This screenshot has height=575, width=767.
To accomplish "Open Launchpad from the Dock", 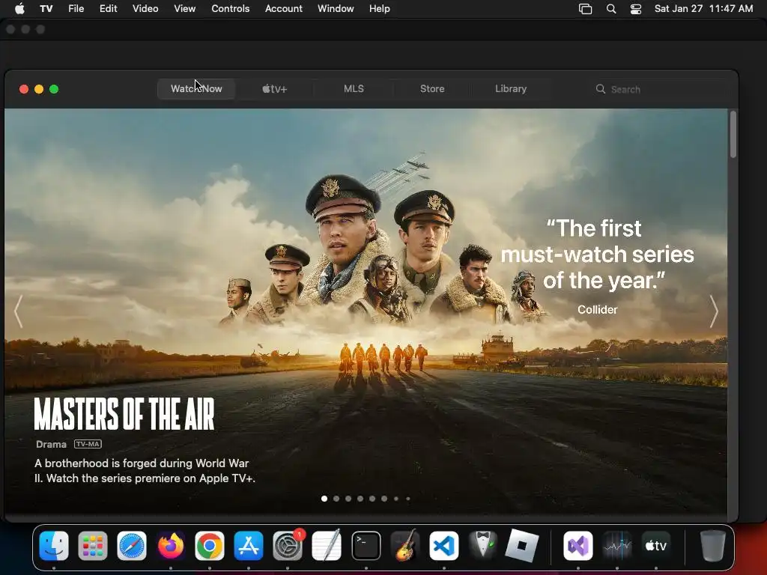I will pos(92,546).
